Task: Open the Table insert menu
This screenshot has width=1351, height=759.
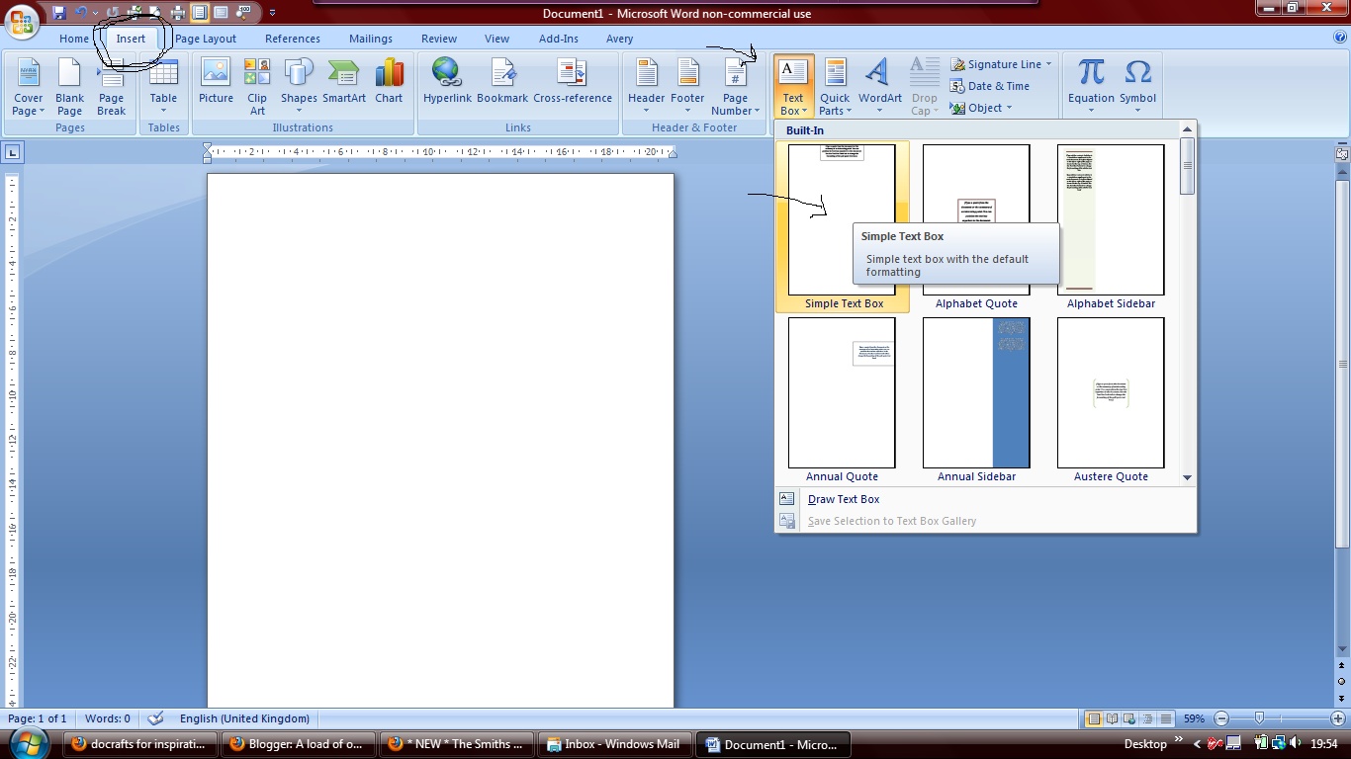Action: [x=163, y=87]
